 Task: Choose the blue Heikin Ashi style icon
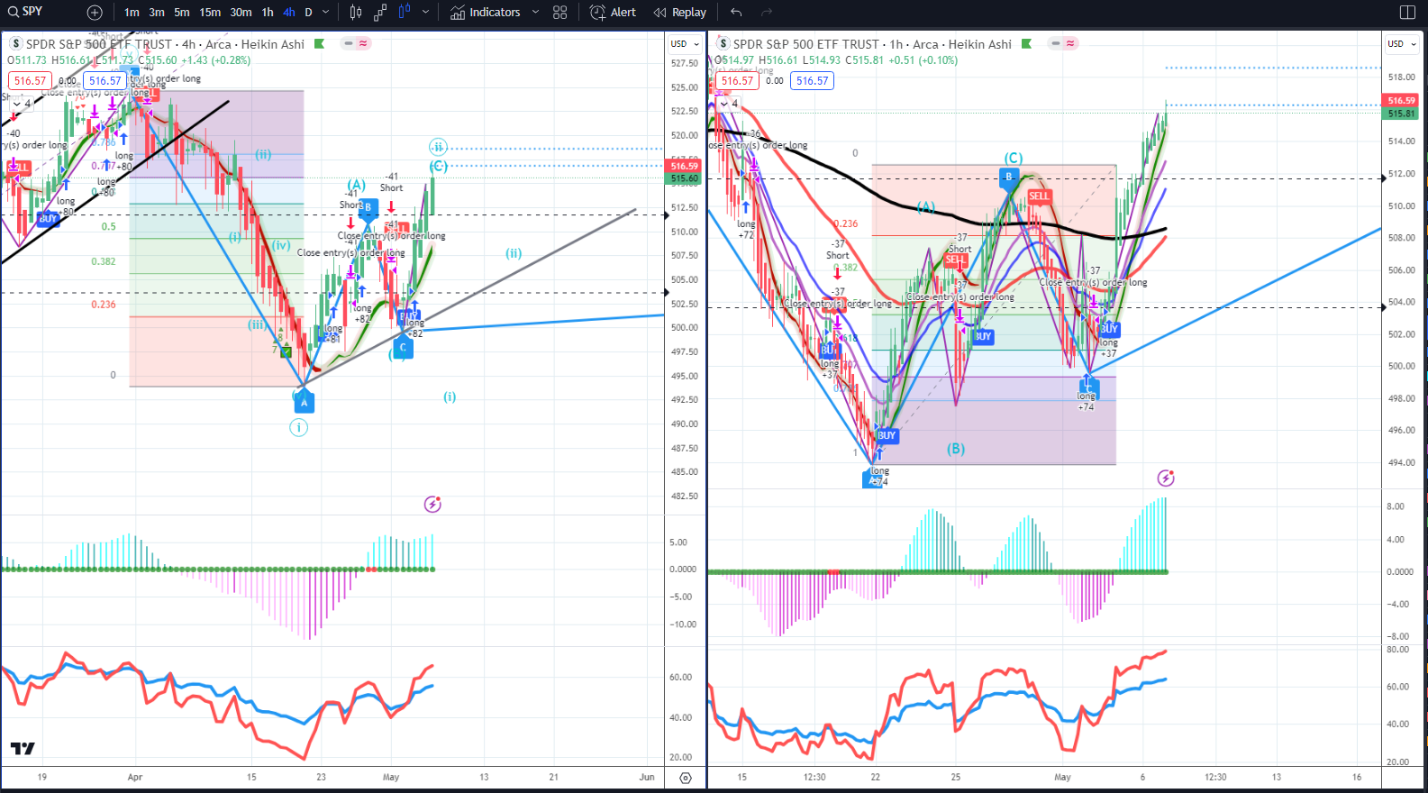[405, 12]
